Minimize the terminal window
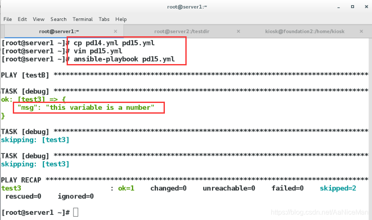372x220 pixels. click(x=339, y=7)
